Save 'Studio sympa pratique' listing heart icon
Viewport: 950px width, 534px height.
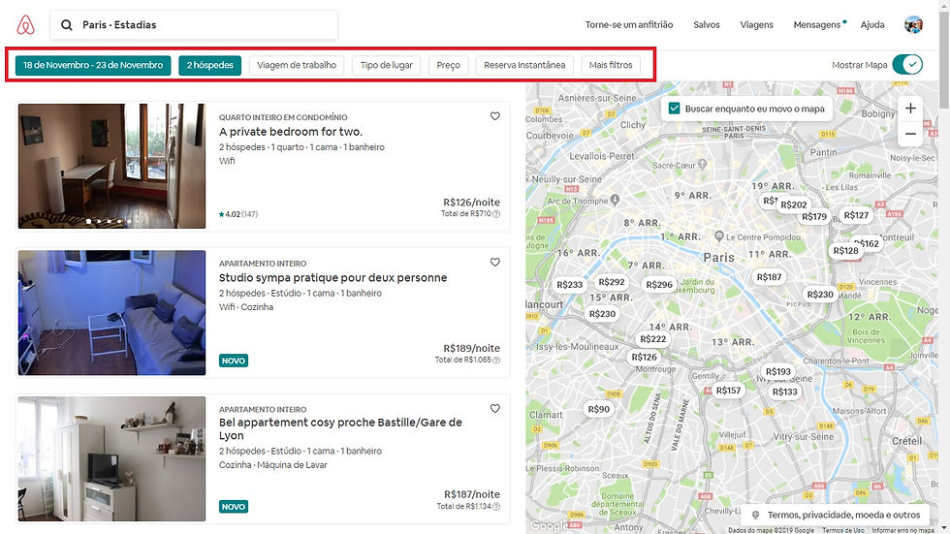coord(495,263)
